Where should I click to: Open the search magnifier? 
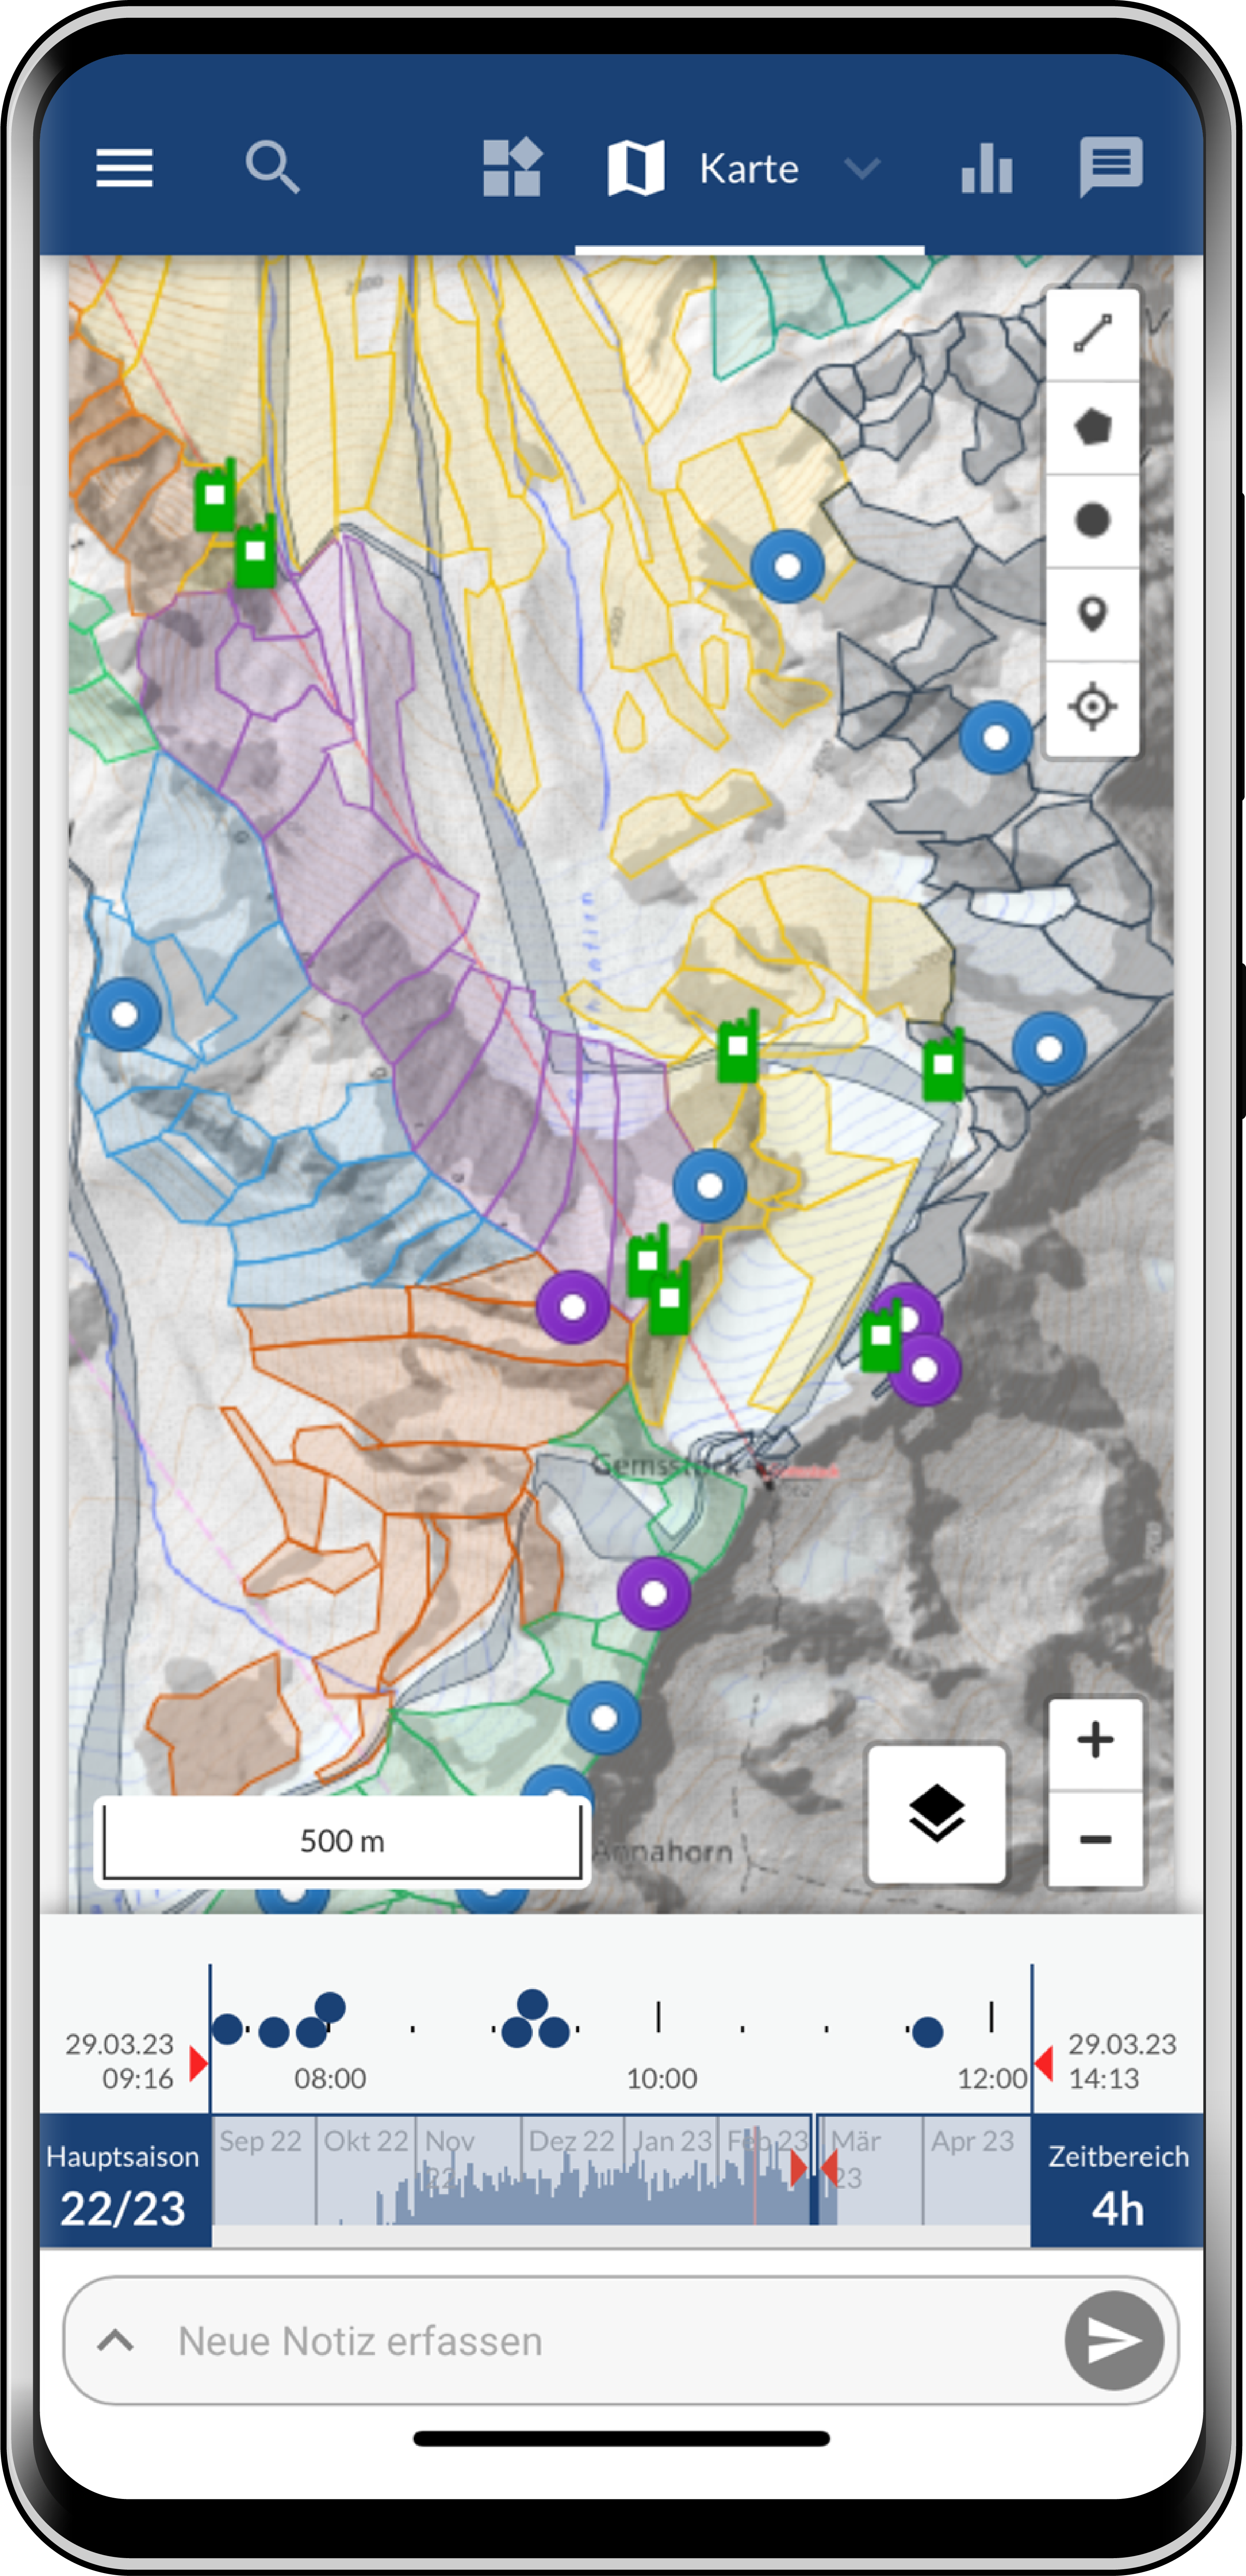click(272, 167)
